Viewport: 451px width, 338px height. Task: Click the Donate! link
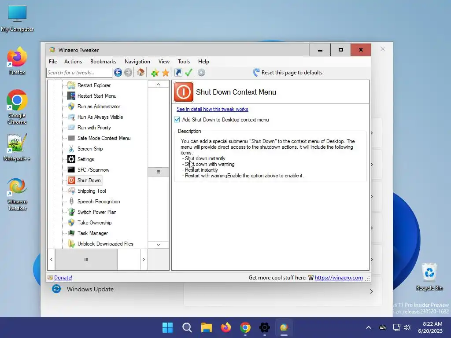63,278
